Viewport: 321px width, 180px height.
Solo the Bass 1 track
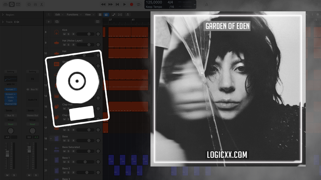68,162
